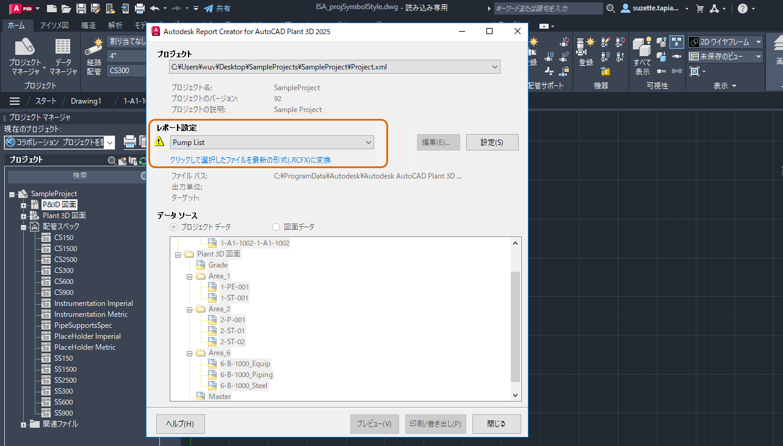This screenshot has height=446, width=783.
Task: Click the printer icon in the Project Manager panel
Action: point(130,142)
